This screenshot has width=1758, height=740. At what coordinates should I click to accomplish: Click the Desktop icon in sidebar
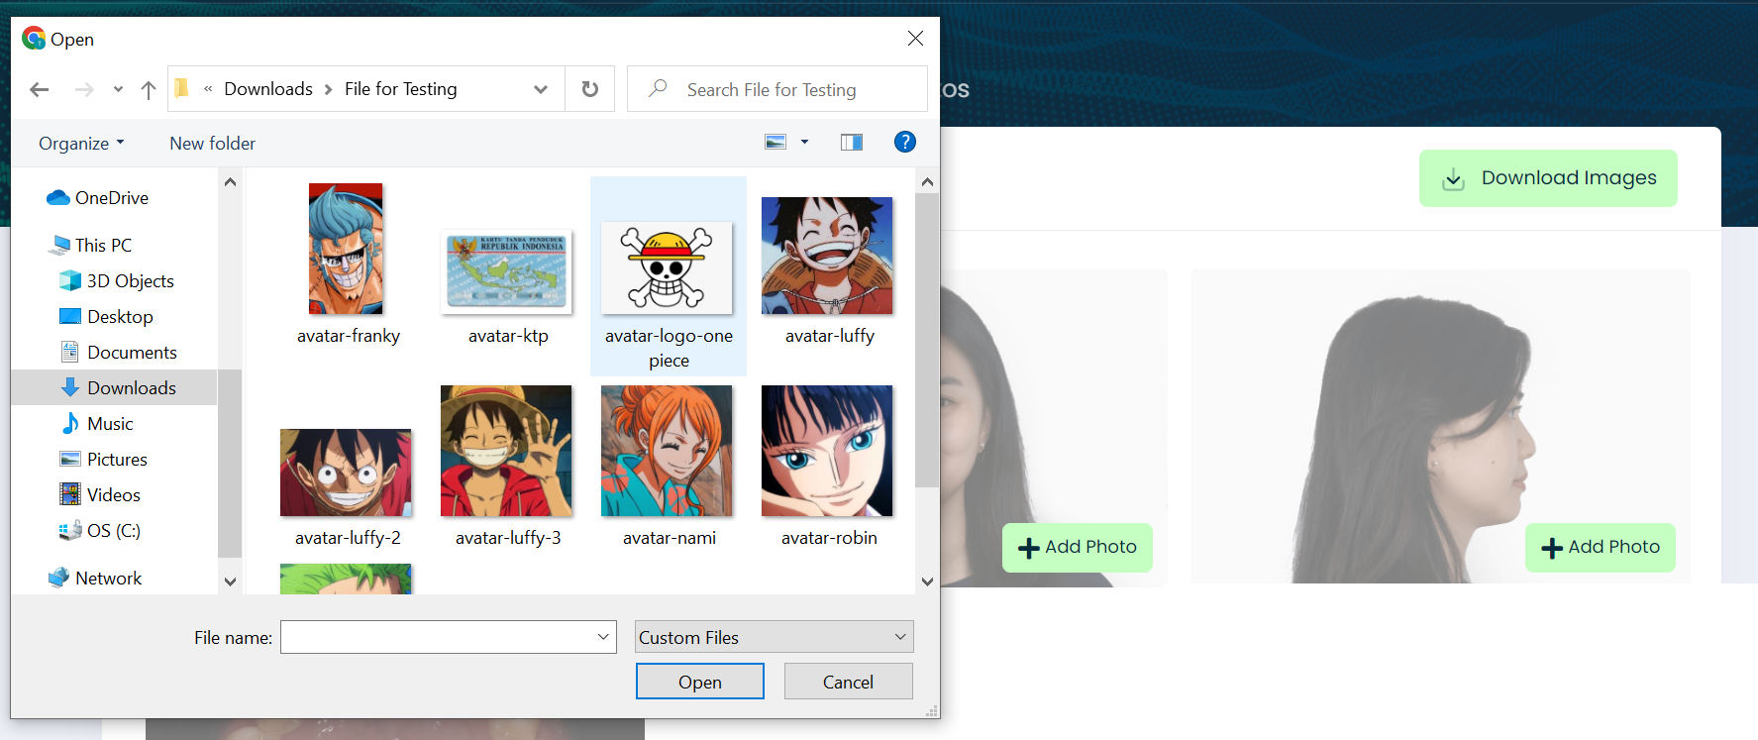(x=70, y=316)
